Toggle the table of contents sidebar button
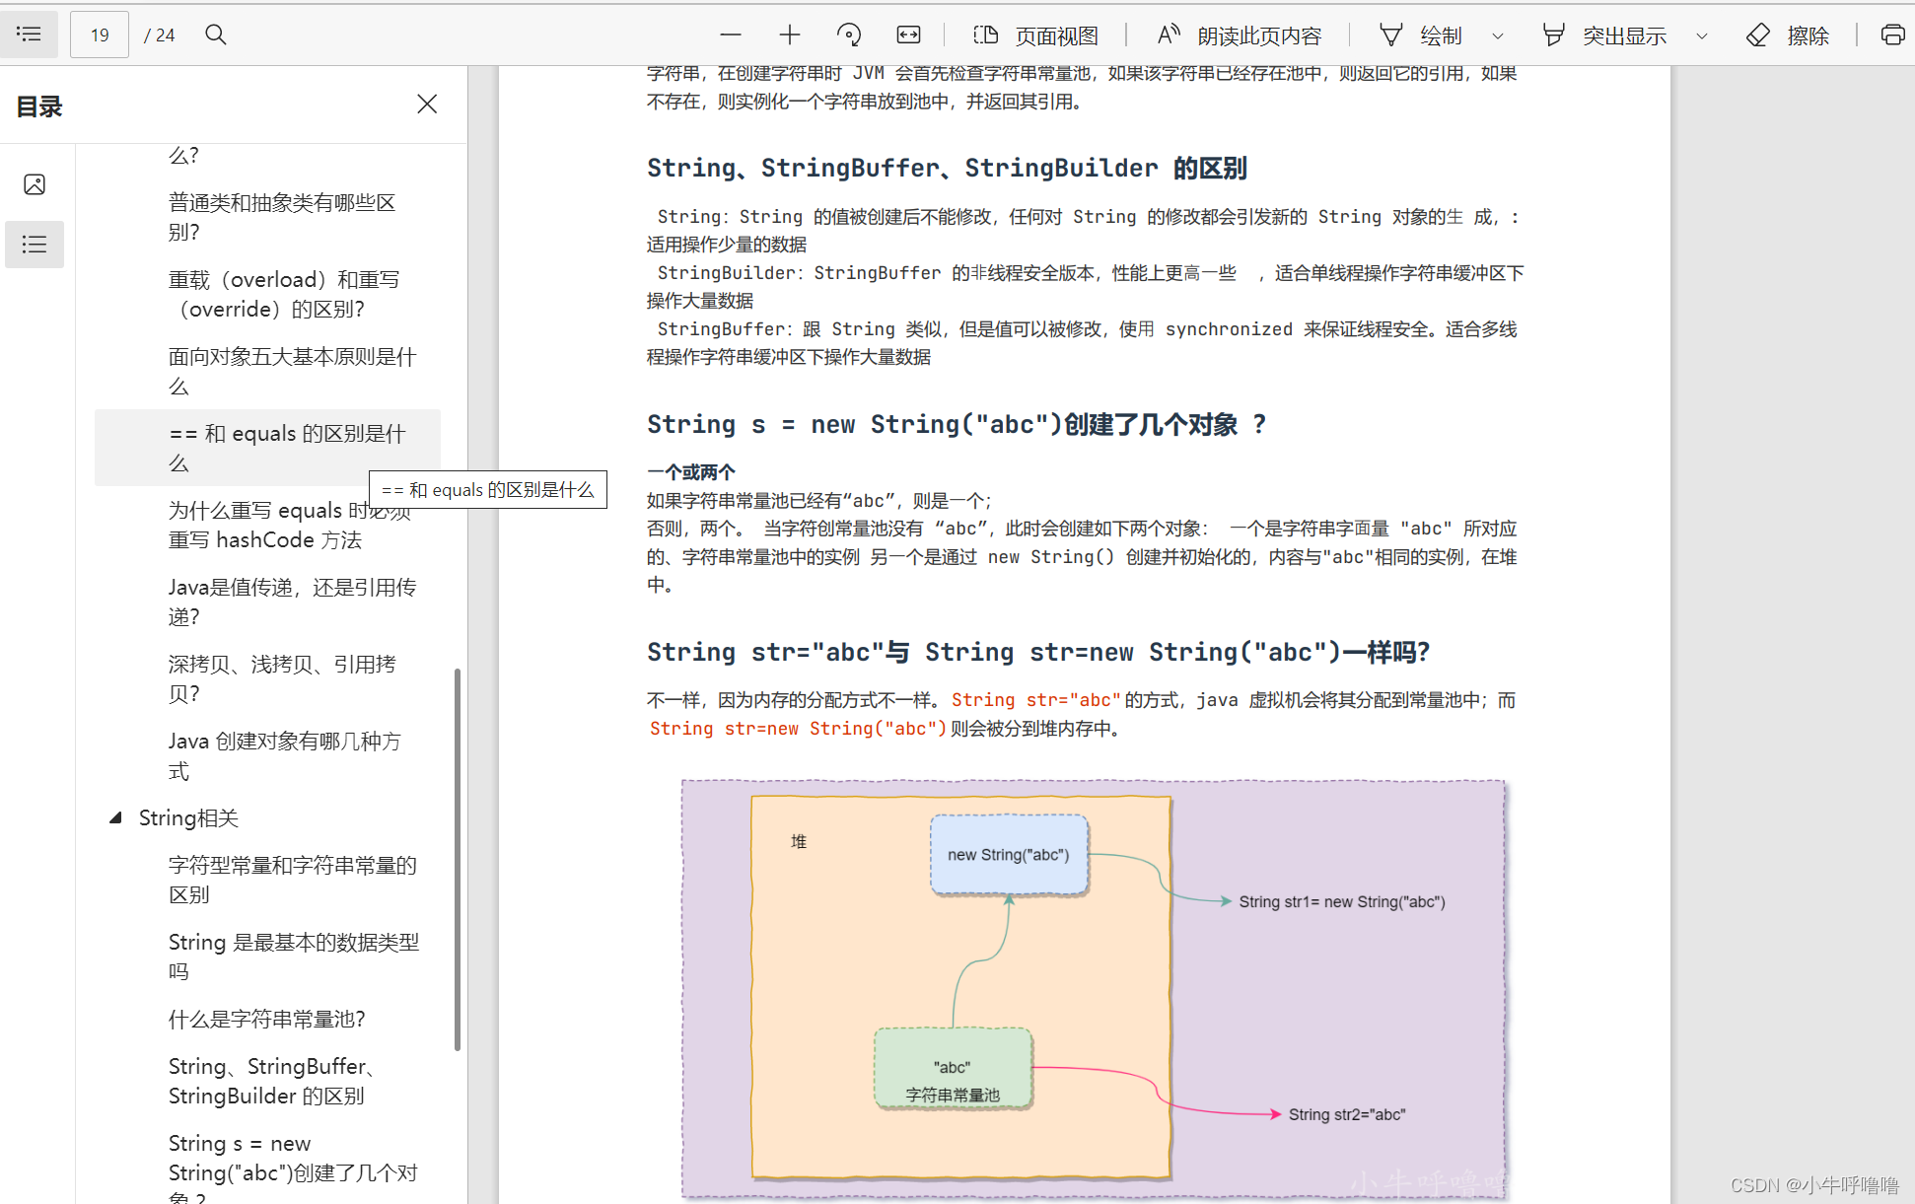Screen dimensions: 1915x1204 click(x=30, y=35)
